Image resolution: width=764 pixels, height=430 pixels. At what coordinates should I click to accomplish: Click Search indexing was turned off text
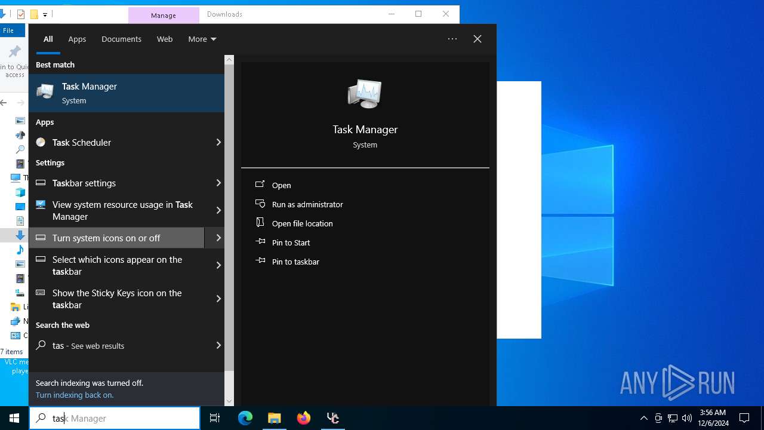point(90,383)
